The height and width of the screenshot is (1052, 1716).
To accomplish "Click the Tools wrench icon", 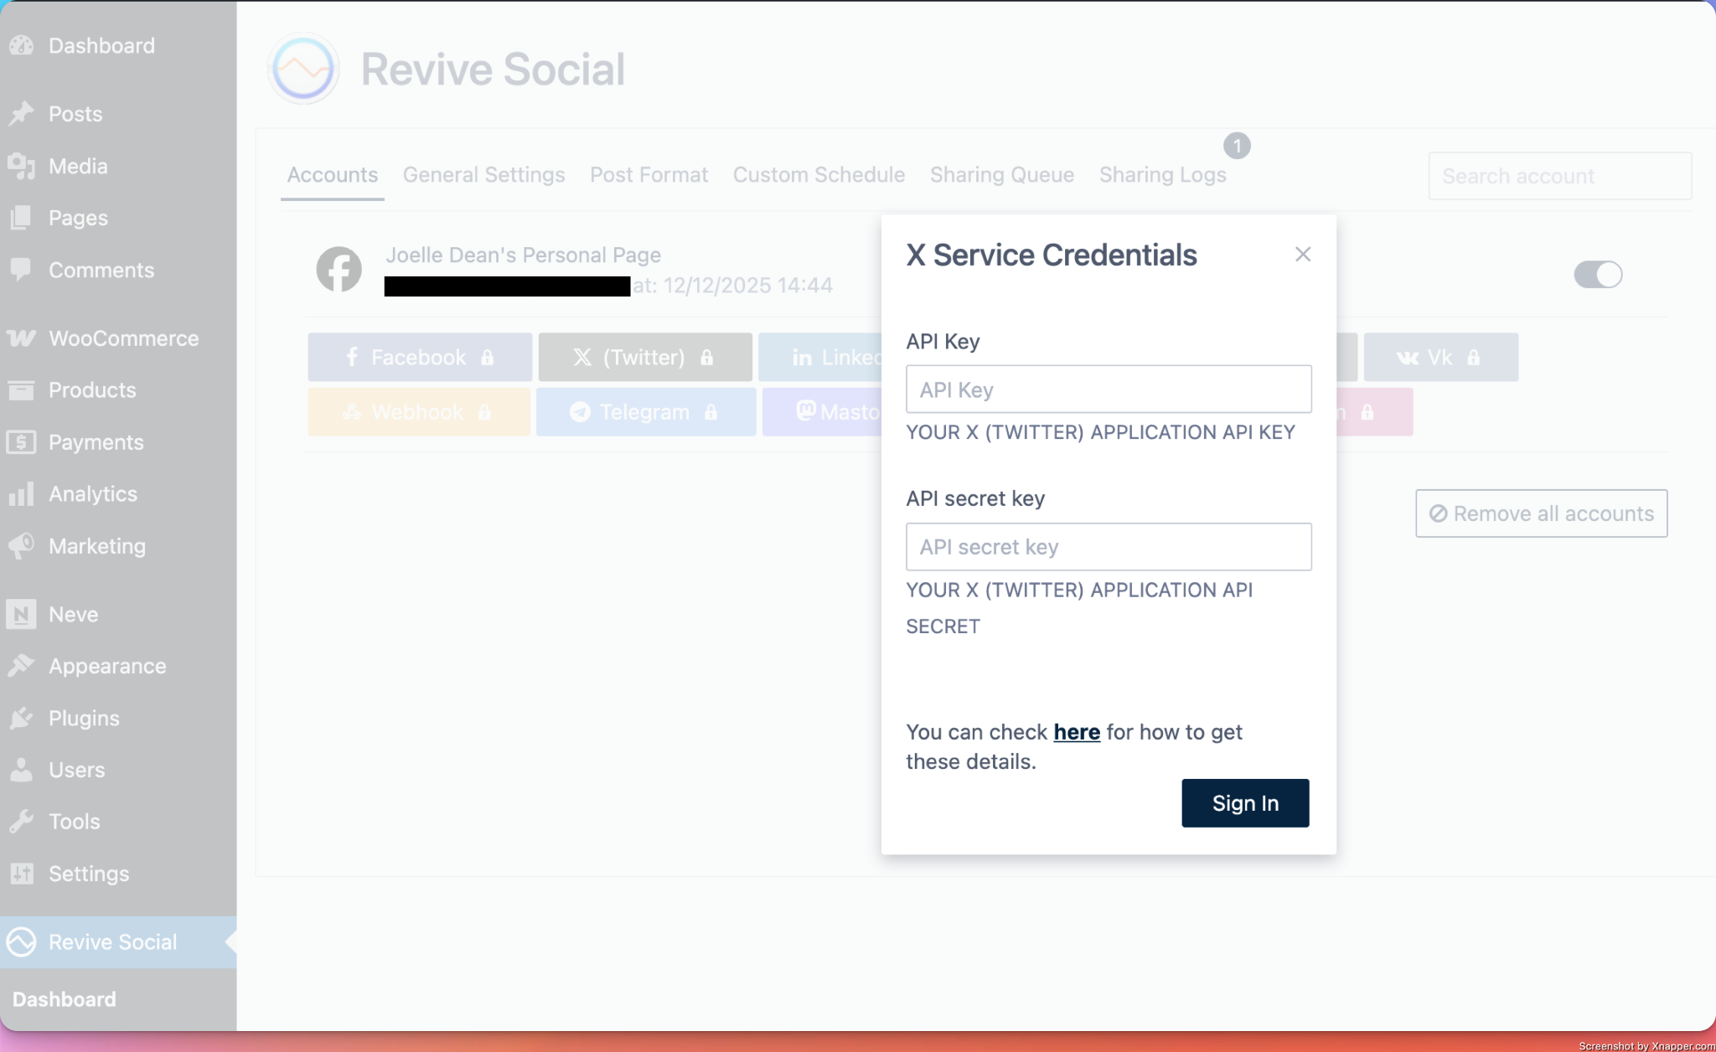I will (x=21, y=822).
